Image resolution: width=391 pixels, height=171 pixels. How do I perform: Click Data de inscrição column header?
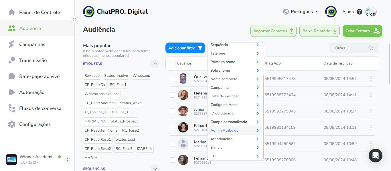(x=338, y=63)
